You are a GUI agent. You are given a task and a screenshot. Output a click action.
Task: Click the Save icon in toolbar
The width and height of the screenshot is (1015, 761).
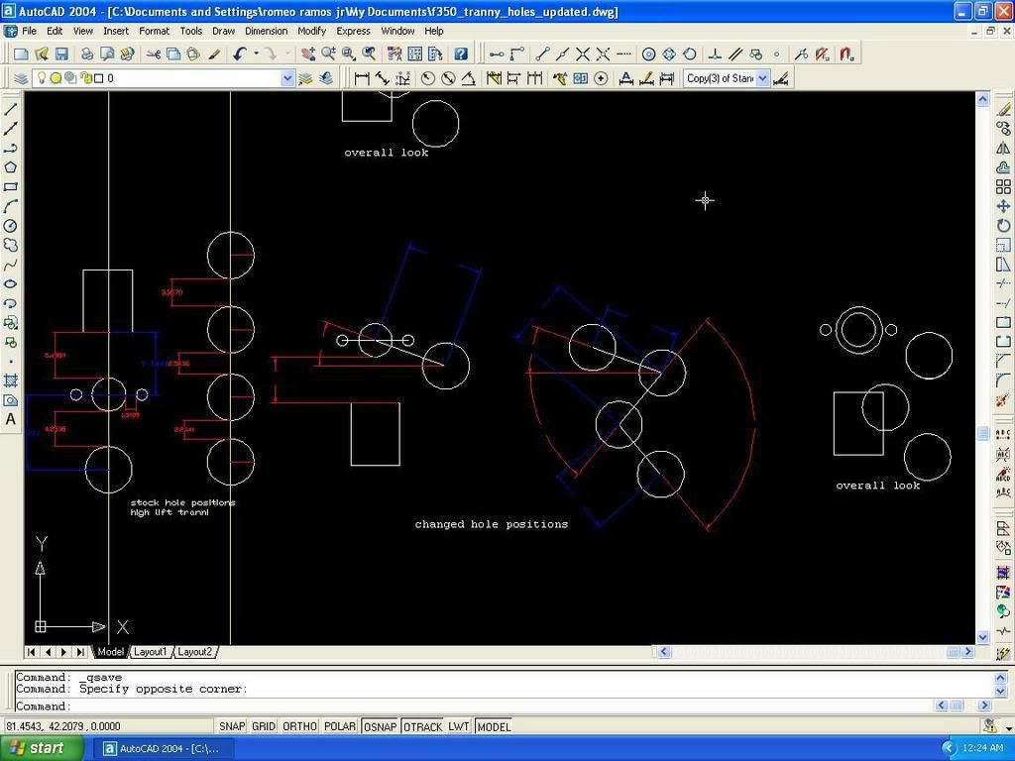61,54
